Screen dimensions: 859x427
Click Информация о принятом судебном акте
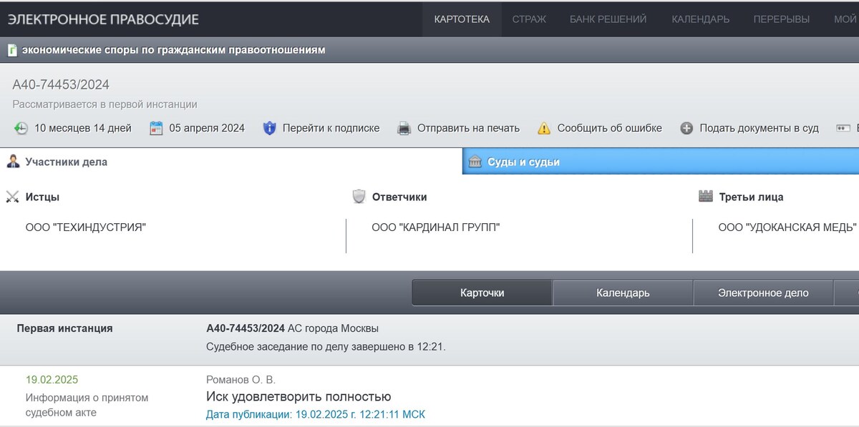click(87, 405)
